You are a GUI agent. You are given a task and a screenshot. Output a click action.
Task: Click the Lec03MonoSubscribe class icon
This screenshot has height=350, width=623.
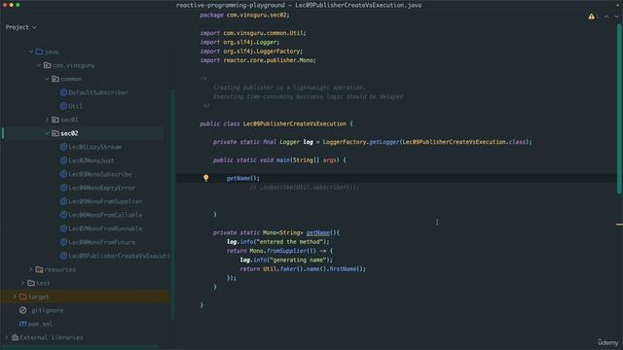[63, 174]
